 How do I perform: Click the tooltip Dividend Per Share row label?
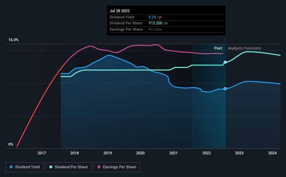(126, 23)
